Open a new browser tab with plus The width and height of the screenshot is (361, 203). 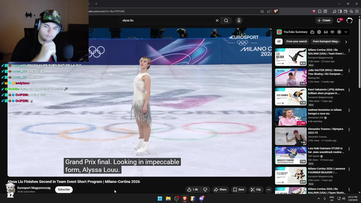click(96, 4)
